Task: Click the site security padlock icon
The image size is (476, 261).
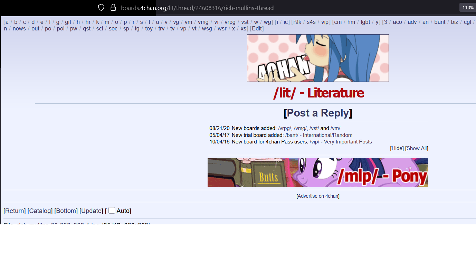Action: click(113, 8)
